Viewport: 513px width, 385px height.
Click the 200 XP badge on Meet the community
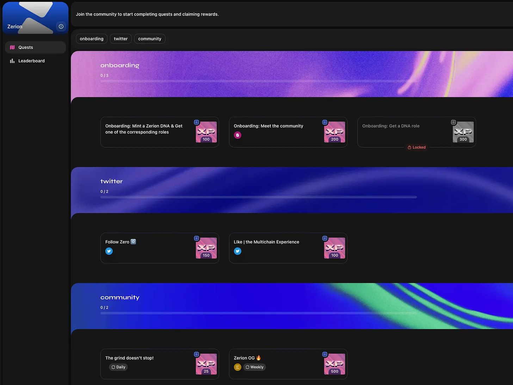[335, 132]
